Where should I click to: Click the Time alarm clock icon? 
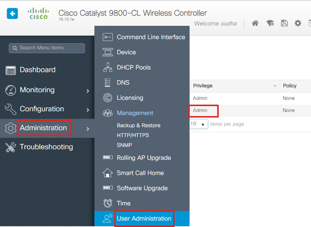(108, 203)
